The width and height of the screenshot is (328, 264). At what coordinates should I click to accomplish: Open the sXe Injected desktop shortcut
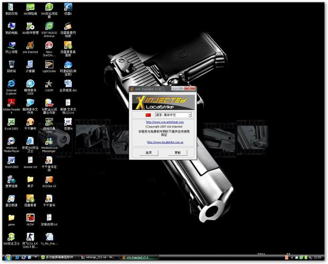[x=30, y=45]
